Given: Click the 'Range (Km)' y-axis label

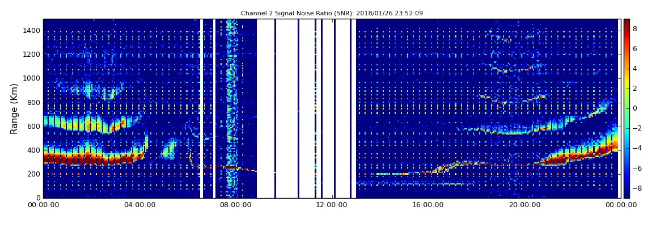Looking at the screenshot, I should click(14, 108).
